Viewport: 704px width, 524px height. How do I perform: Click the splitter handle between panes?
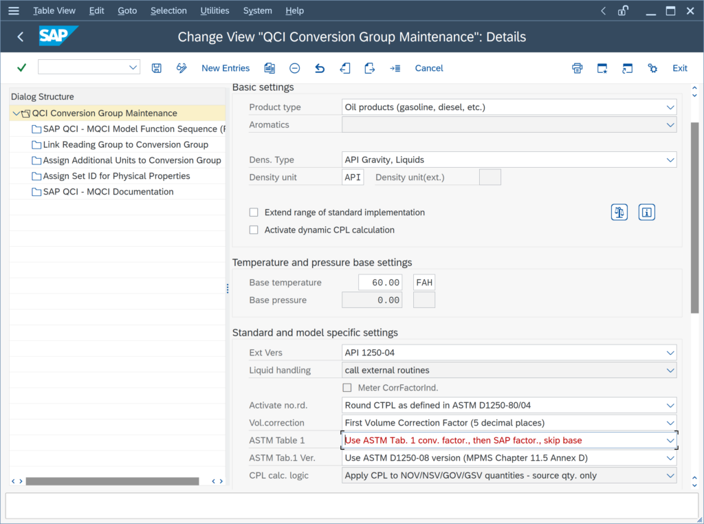(228, 289)
